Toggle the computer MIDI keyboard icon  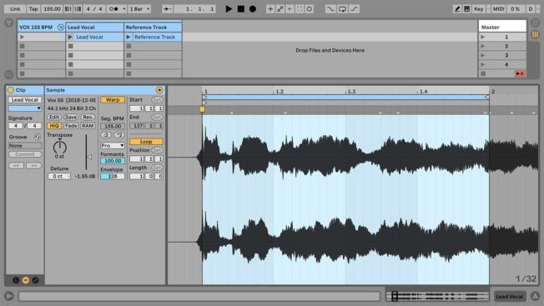click(466, 9)
